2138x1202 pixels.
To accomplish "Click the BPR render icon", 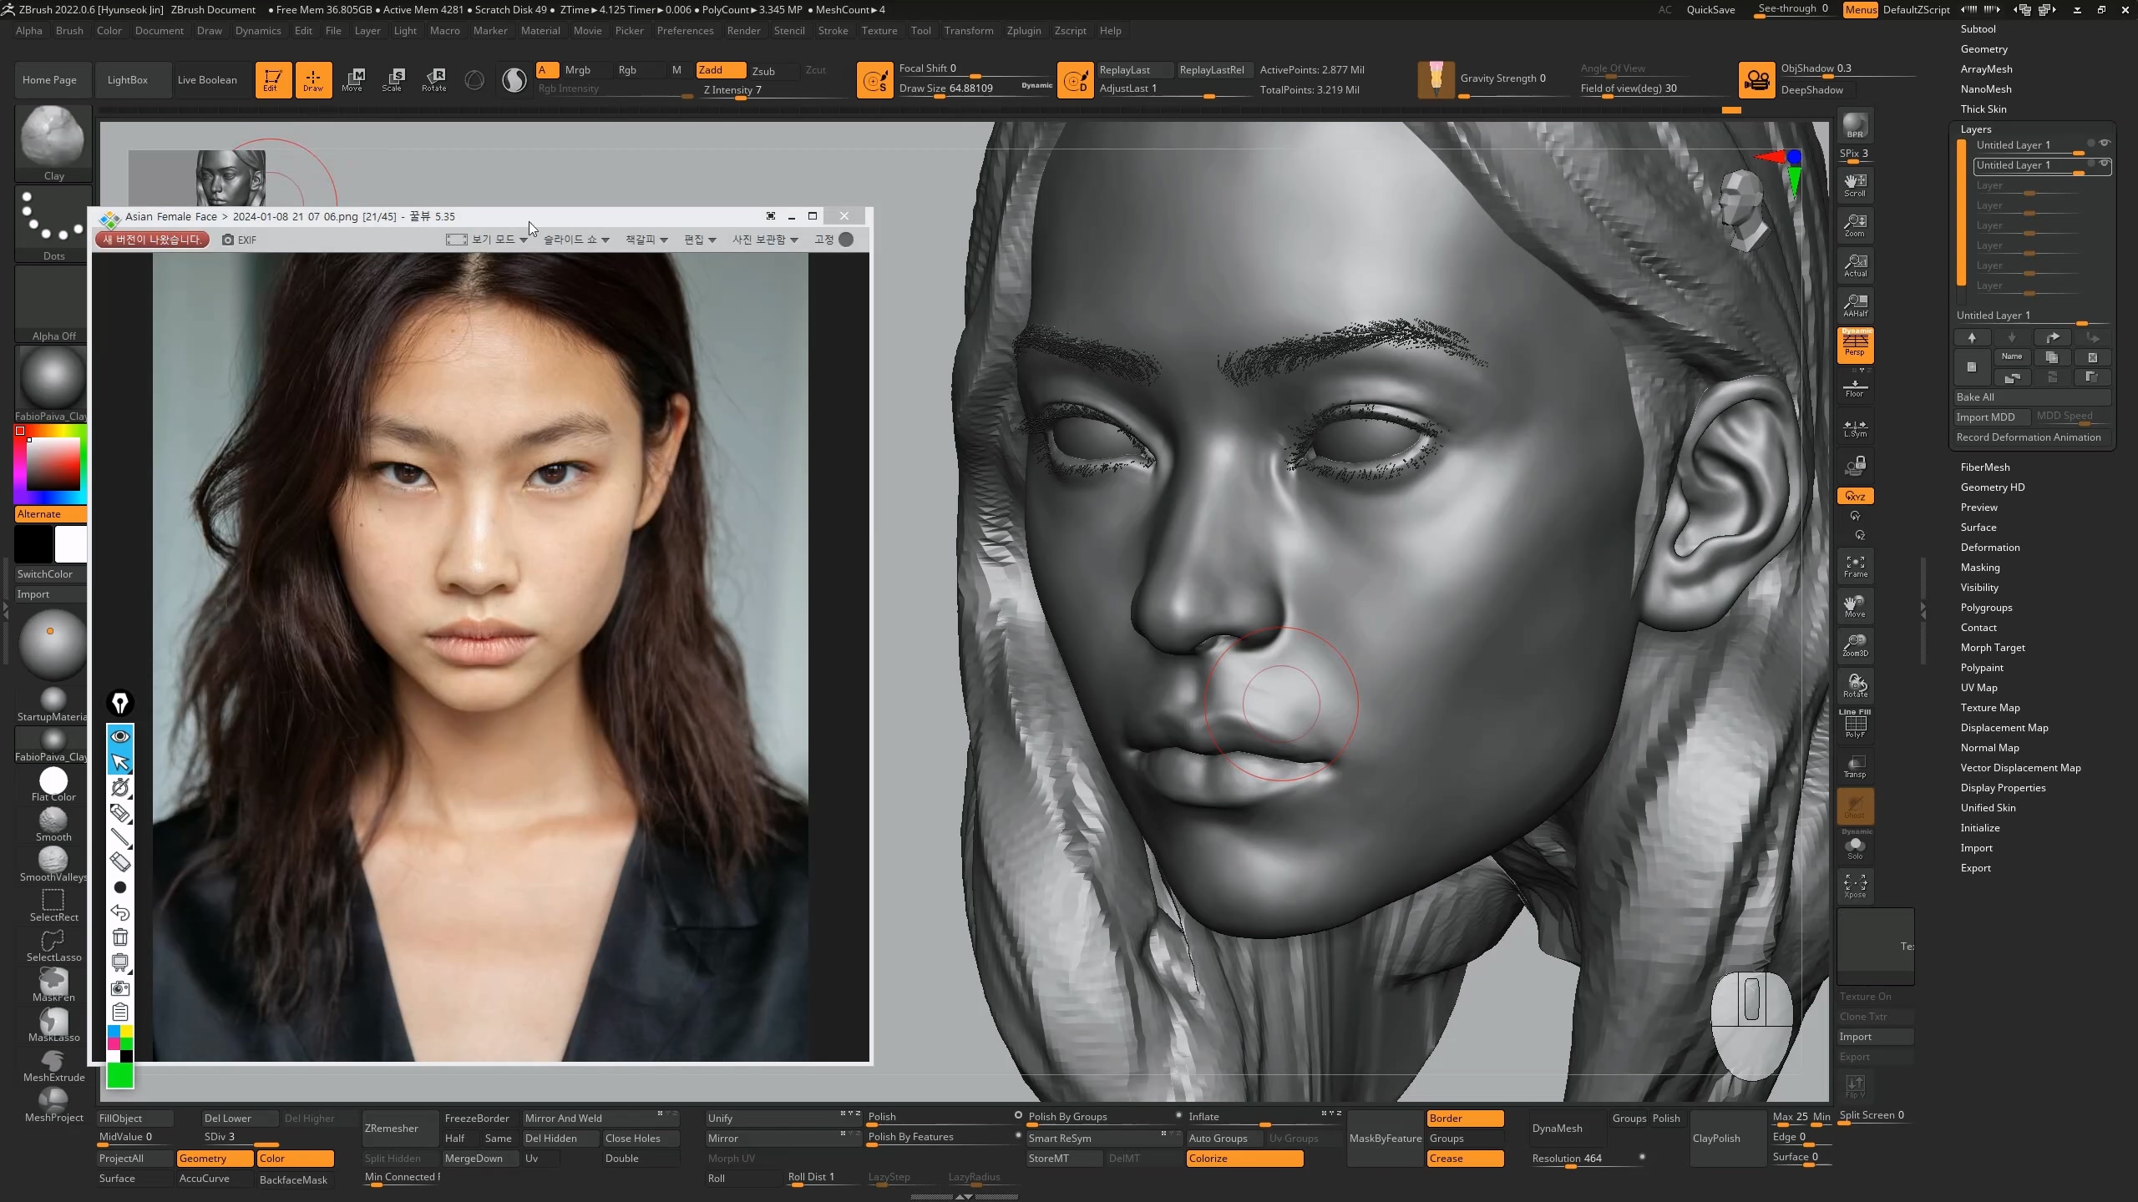I will (1855, 126).
